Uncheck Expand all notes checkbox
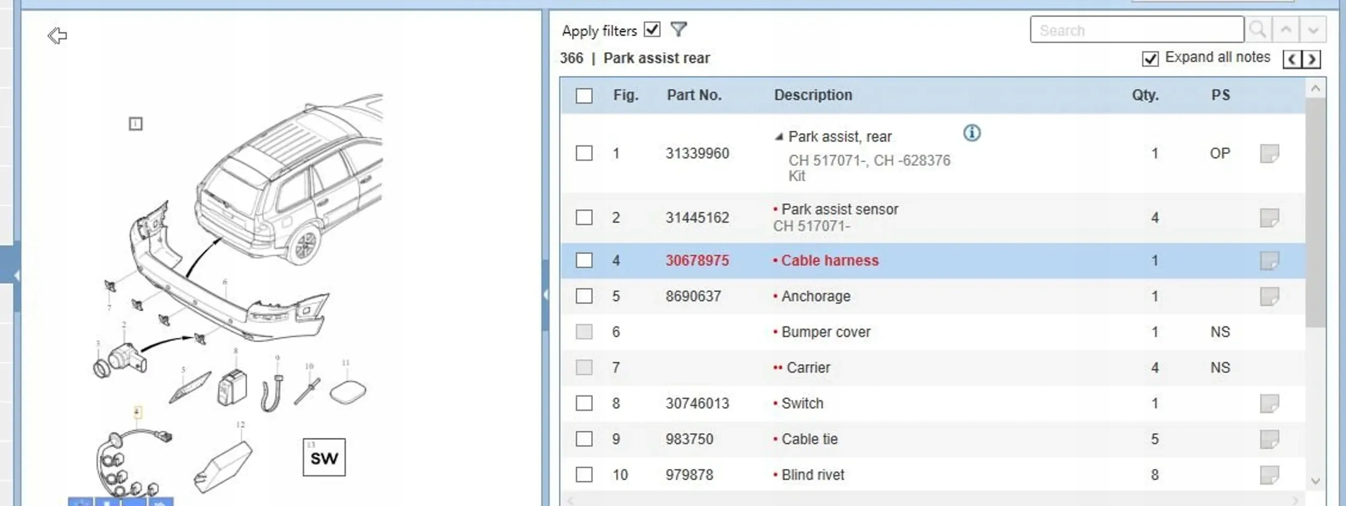This screenshot has height=506, width=1346. [x=1150, y=59]
